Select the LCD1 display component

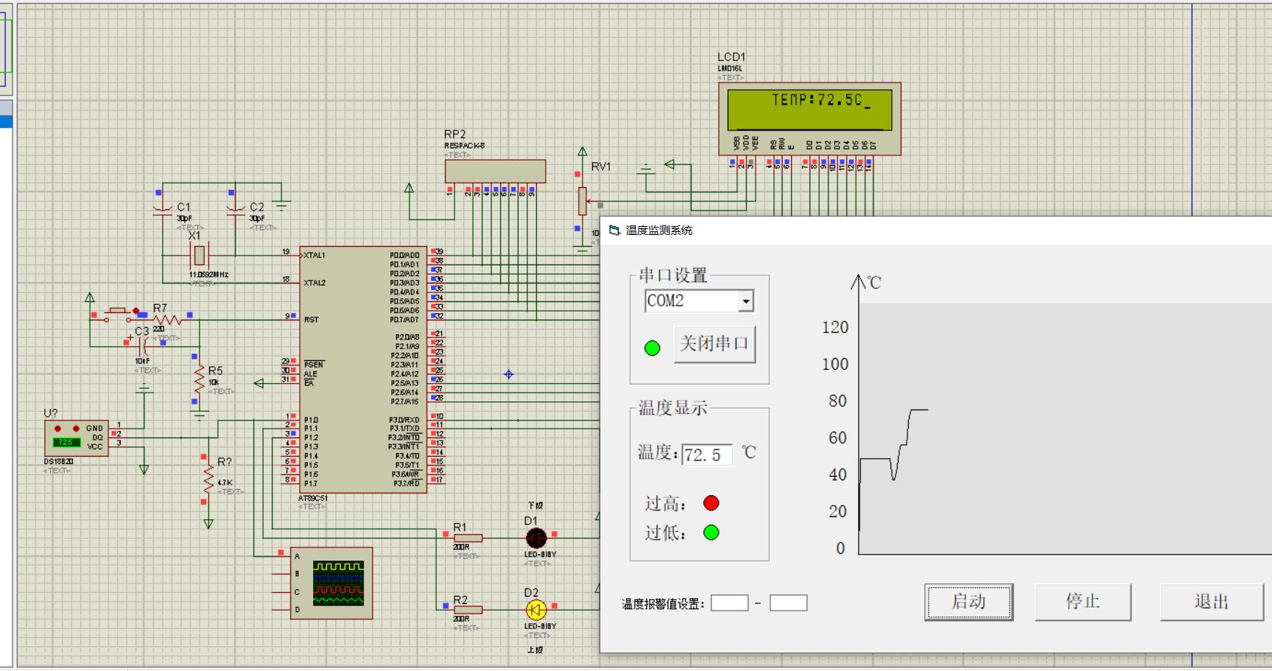click(809, 119)
